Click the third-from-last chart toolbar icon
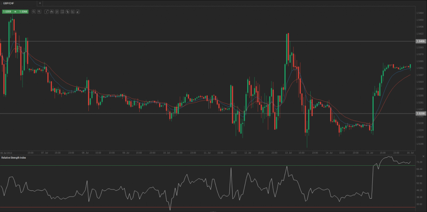This screenshot has height=212, width=427. (x=68, y=12)
